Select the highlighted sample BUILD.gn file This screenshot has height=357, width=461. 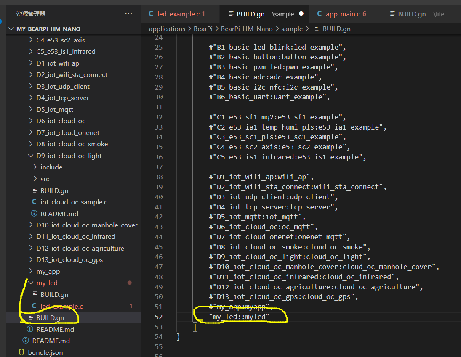[50, 317]
